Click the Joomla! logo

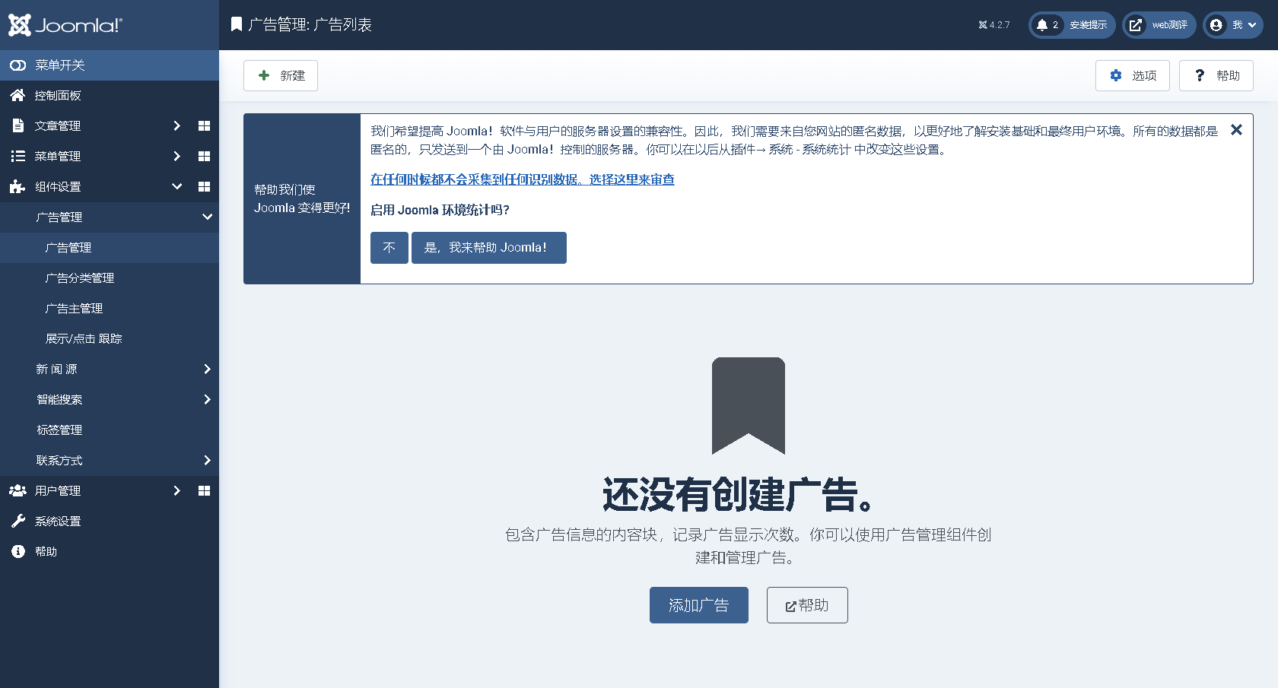pyautogui.click(x=65, y=25)
